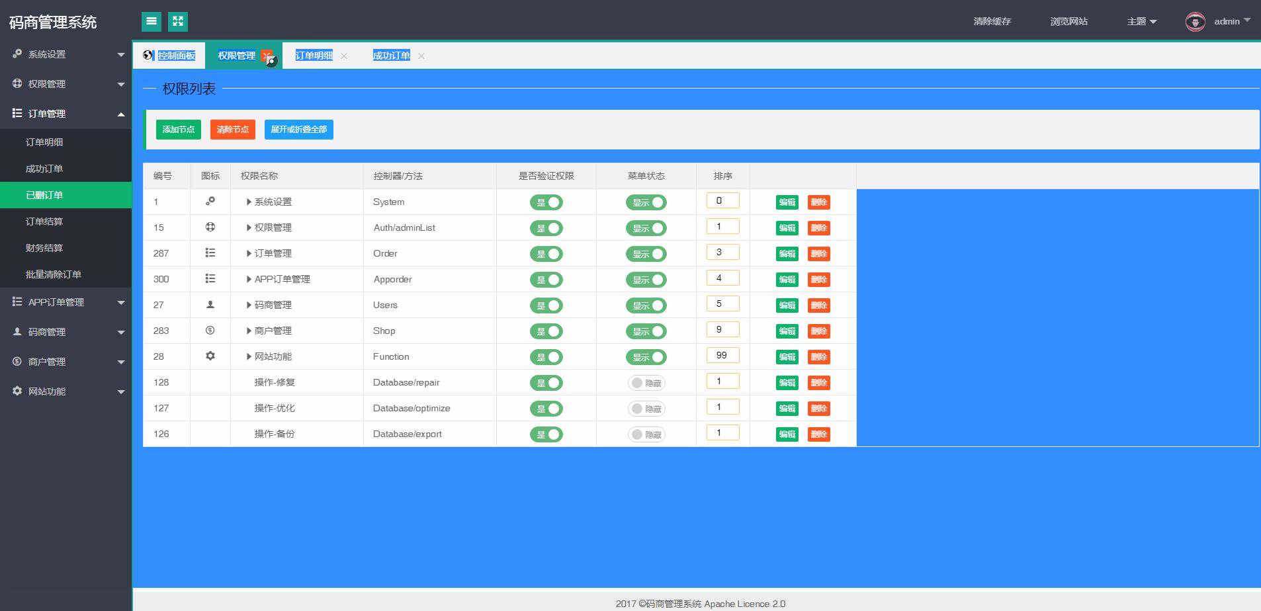
Task: Toggle 是否验证权限 switch for 系统设置 row
Action: click(x=546, y=202)
